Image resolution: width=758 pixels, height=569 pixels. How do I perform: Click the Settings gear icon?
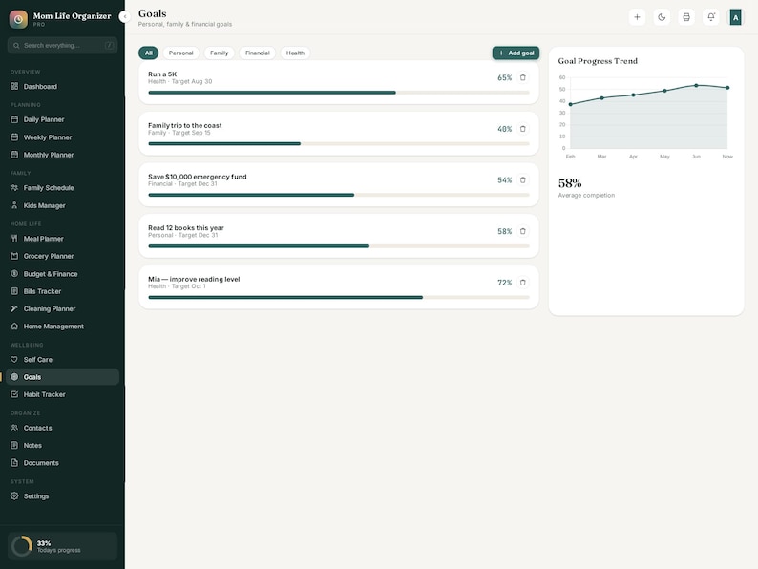tap(14, 496)
